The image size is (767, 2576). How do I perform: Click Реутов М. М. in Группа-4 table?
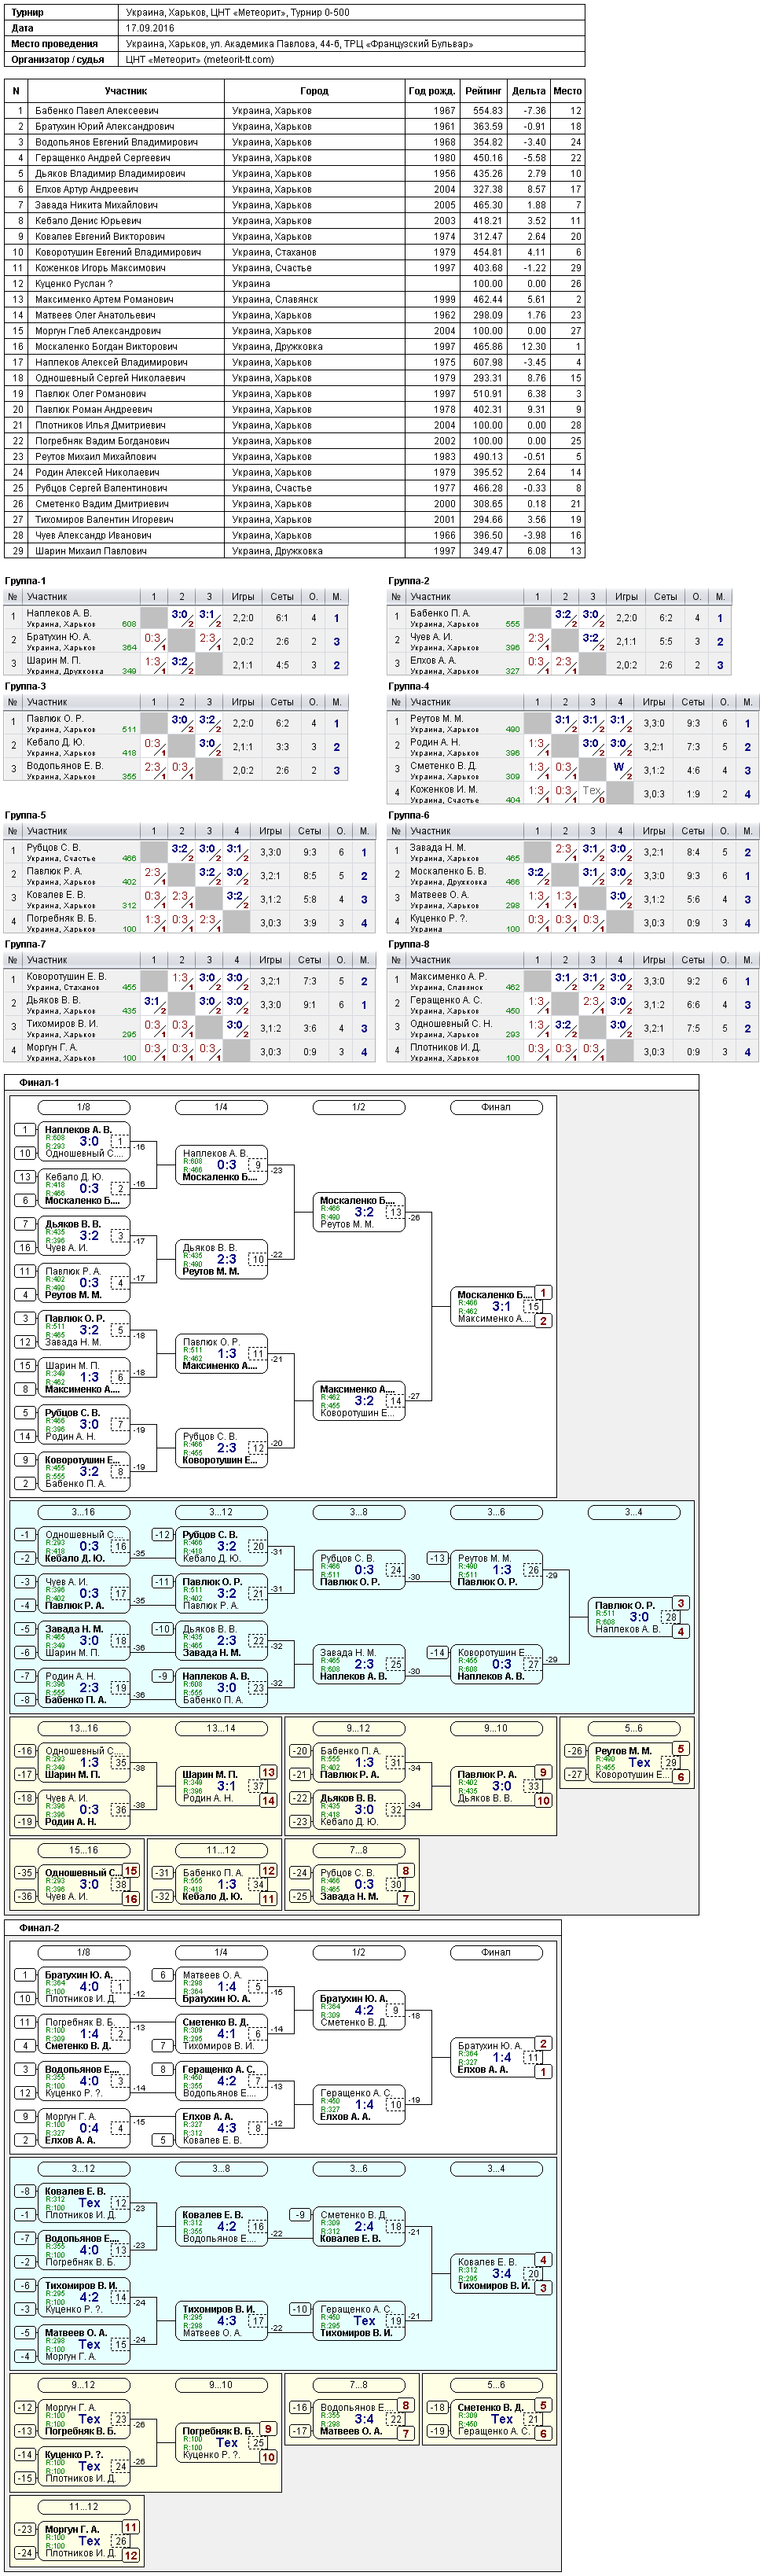tap(437, 719)
